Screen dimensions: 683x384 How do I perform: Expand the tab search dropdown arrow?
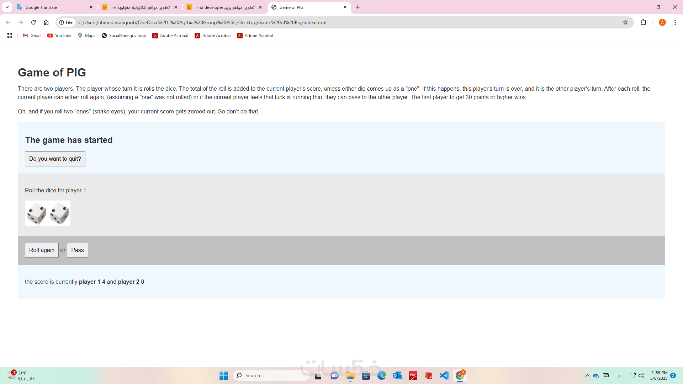tap(7, 7)
